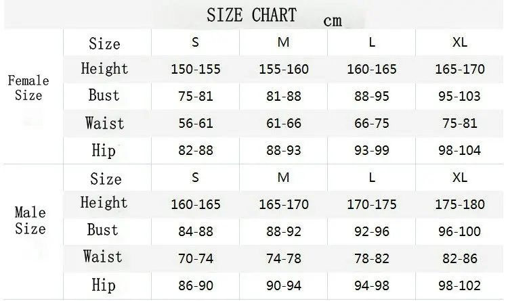Click female Bust cell 88-95
508x301 pixels.
pos(371,96)
